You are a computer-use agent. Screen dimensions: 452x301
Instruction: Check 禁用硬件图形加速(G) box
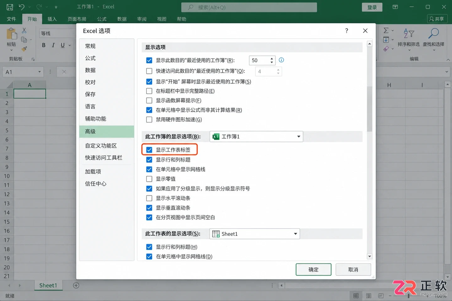(x=149, y=119)
